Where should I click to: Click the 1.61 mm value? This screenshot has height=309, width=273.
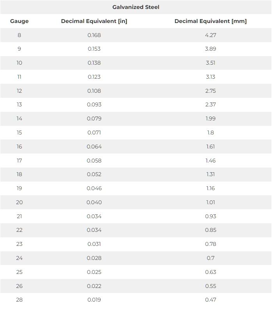click(x=211, y=147)
